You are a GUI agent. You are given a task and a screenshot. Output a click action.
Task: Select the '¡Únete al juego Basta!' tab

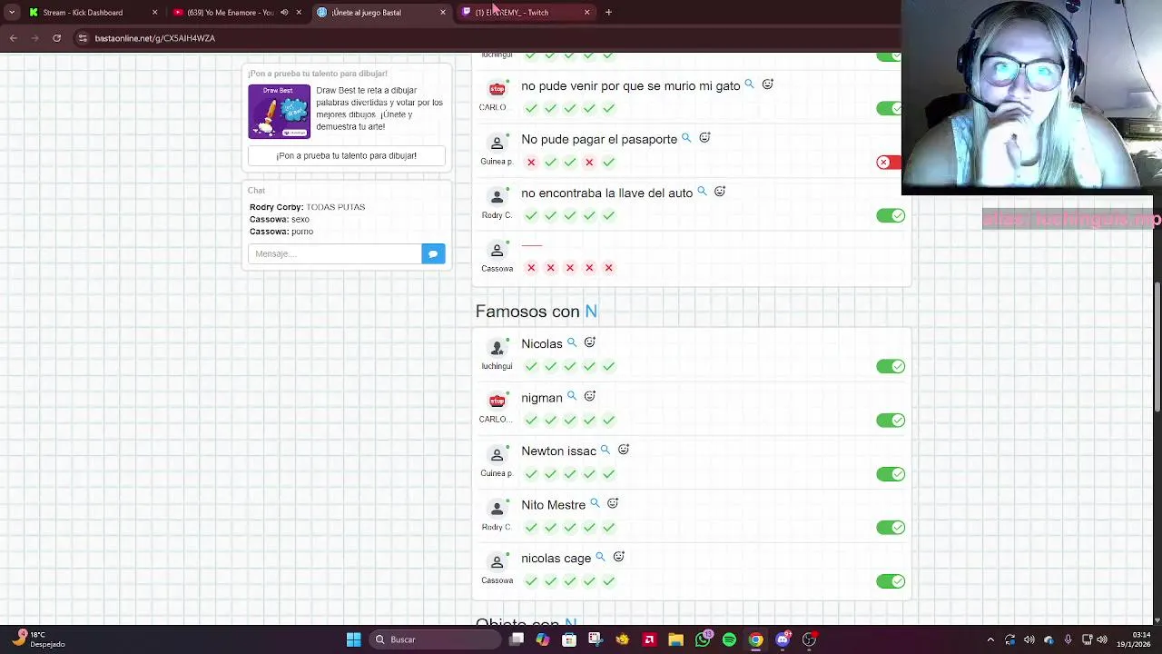pyautogui.click(x=381, y=13)
